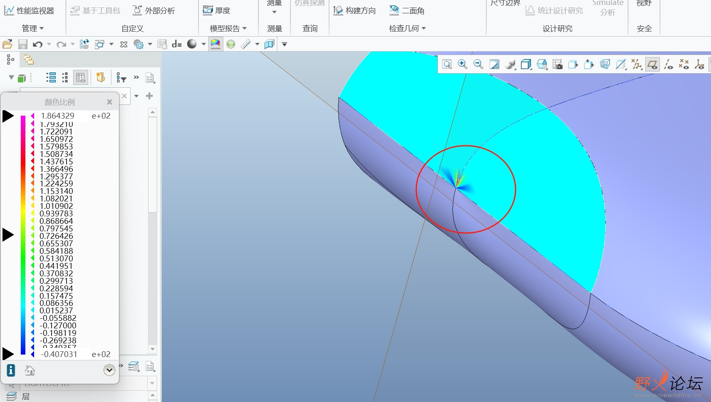Screen dimensions: 711x402
Task: Toggle datum plane display
Action: [652, 65]
